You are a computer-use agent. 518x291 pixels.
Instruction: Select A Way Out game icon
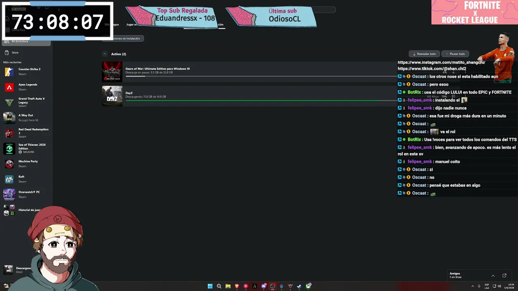[9, 118]
